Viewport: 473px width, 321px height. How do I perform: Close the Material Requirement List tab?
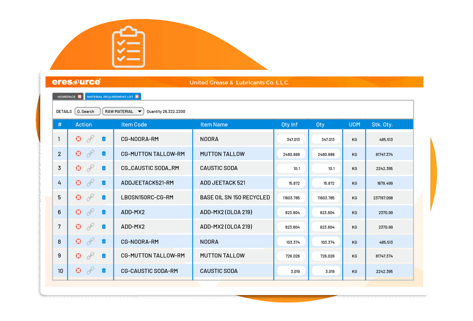[137, 97]
